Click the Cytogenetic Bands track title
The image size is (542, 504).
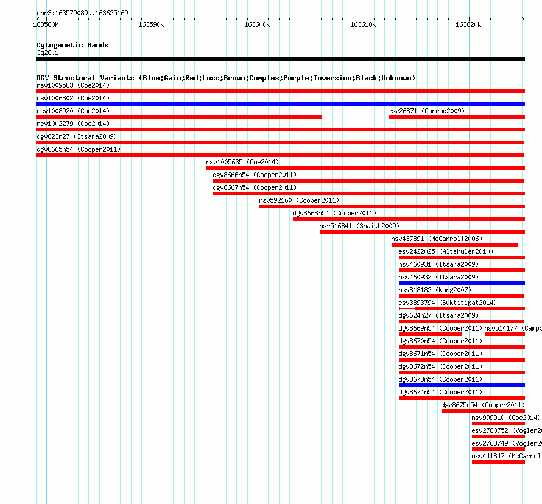click(72, 45)
